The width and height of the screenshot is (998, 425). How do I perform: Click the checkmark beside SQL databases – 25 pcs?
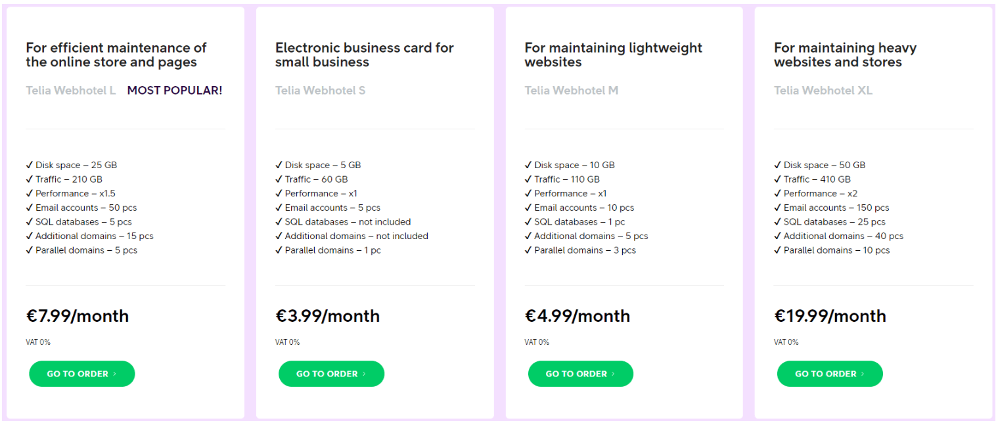[778, 222]
